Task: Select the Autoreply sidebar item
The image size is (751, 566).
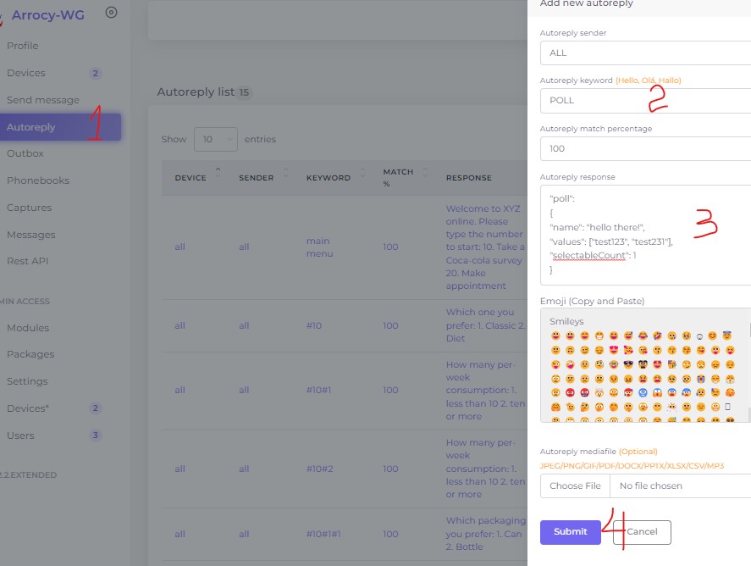Action: coord(31,127)
